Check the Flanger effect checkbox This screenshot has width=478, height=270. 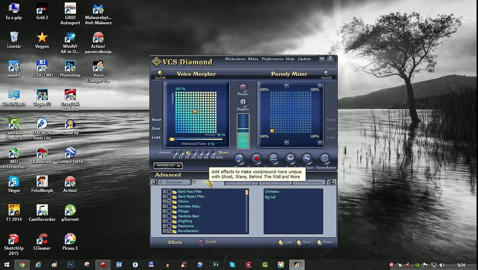click(169, 211)
